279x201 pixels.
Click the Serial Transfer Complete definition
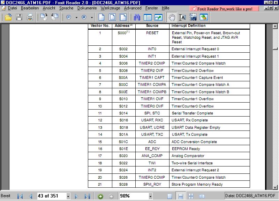coord(193,113)
